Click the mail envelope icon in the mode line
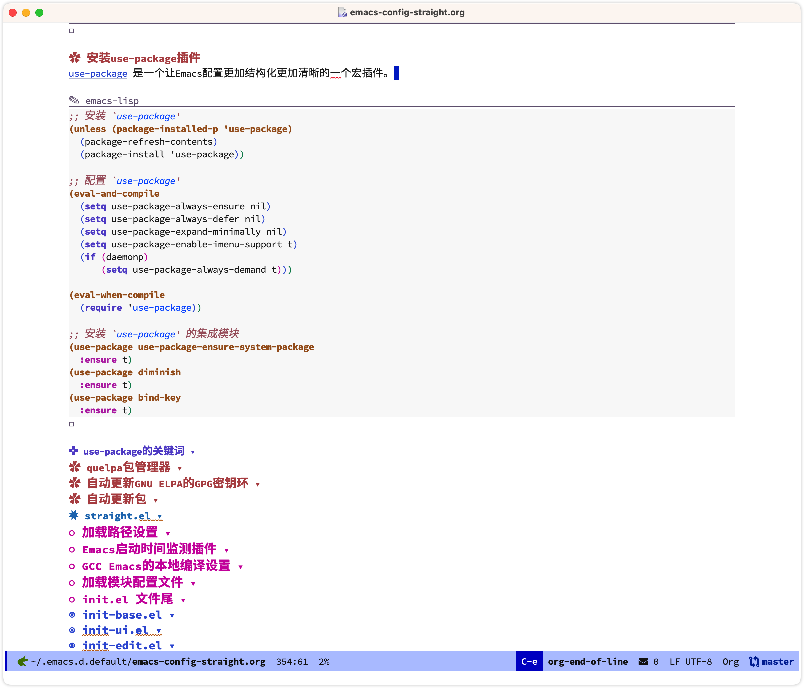This screenshot has height=688, width=804. point(643,662)
